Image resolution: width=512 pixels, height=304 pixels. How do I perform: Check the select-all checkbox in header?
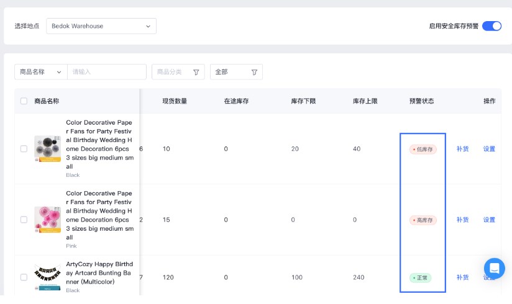[x=24, y=101]
